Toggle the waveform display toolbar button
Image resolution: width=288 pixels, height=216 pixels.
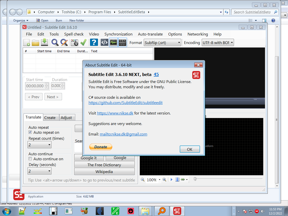click(113, 42)
